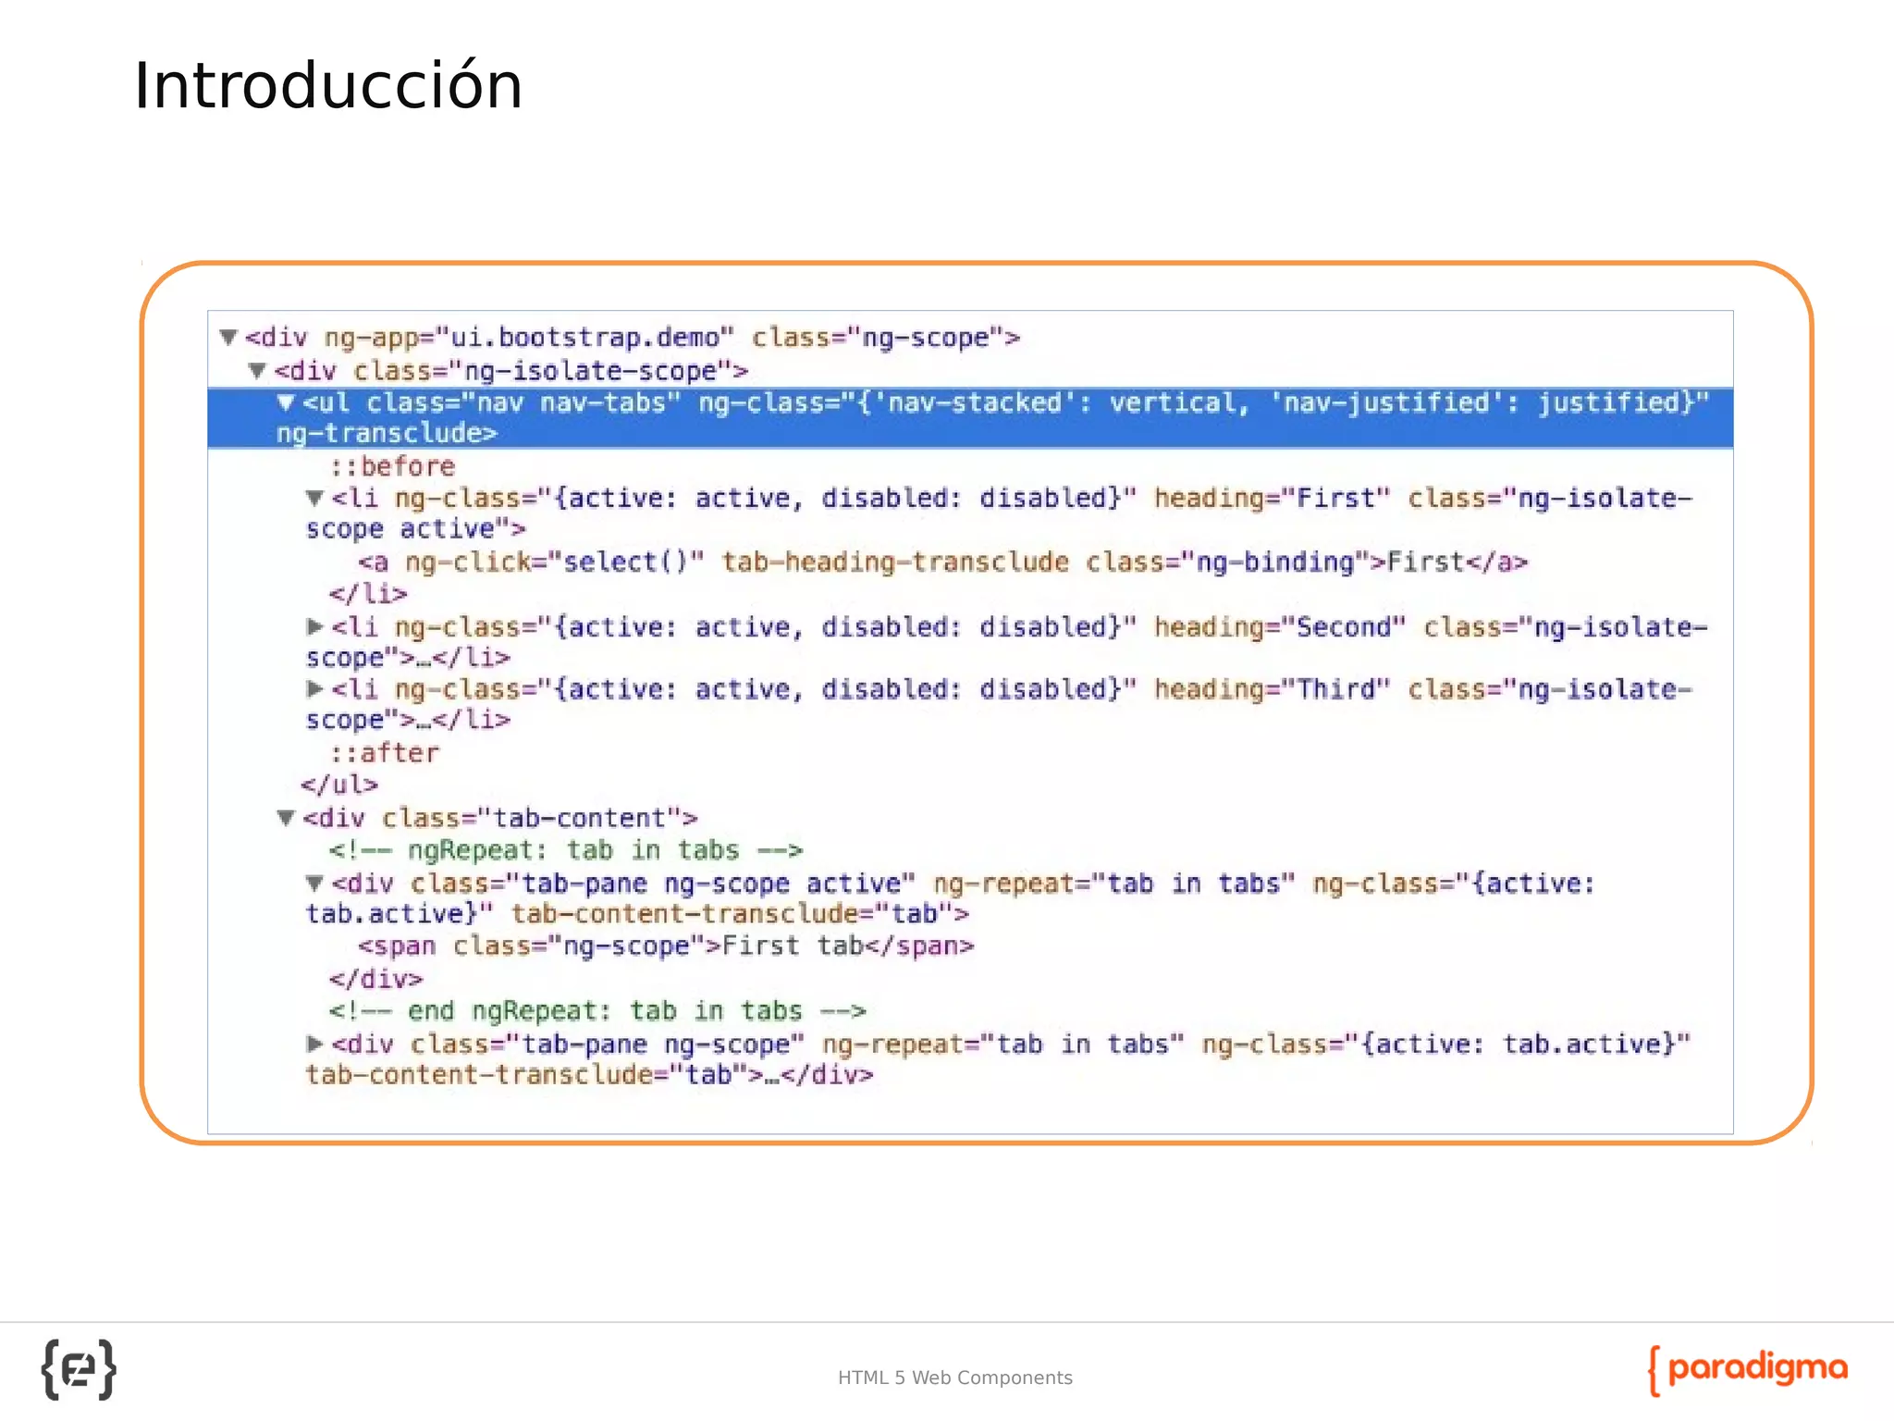Screen dimensions: 1894x1421
Task: Click the Introducción slide title
Action: pos(328,85)
